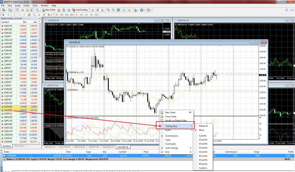Toggle the Grid checked menu item
Screen dimensions: 295x172
pos(176,152)
